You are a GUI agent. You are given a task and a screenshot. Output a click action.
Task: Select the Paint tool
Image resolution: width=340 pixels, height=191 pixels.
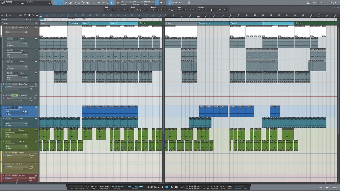pyautogui.click(x=75, y=3)
